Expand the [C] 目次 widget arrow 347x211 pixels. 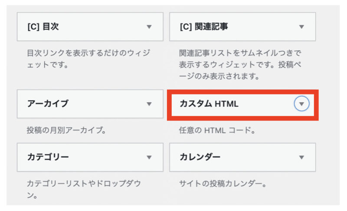[149, 27]
